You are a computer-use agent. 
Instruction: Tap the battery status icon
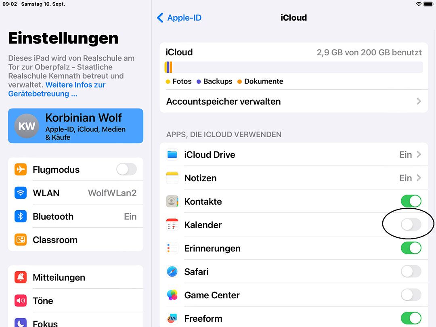428,4
